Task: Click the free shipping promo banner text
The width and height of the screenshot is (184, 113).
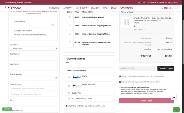Action: point(18,3)
